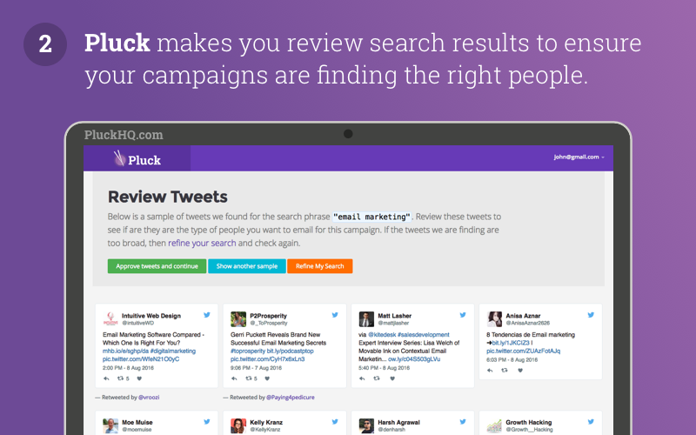Image resolution: width=696 pixels, height=435 pixels.
Task: Reply to the Anisa Aznar tweet
Action: coord(490,371)
